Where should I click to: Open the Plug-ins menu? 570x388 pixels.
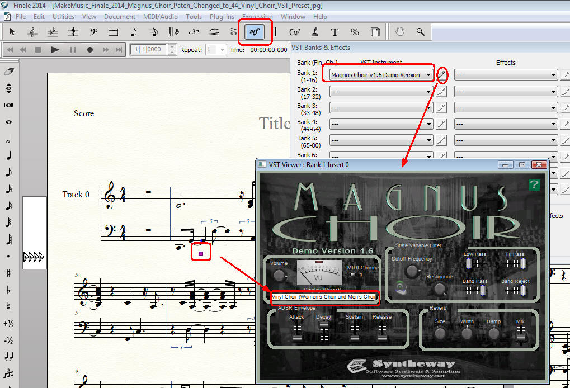(222, 17)
